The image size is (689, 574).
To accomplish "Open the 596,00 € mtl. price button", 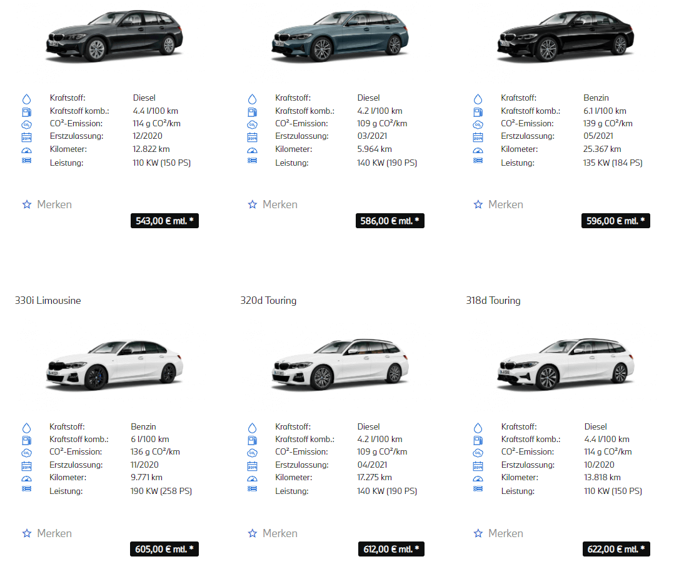I will [x=616, y=221].
